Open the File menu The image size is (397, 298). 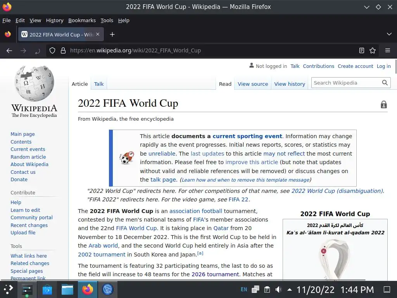pyautogui.click(x=6, y=20)
